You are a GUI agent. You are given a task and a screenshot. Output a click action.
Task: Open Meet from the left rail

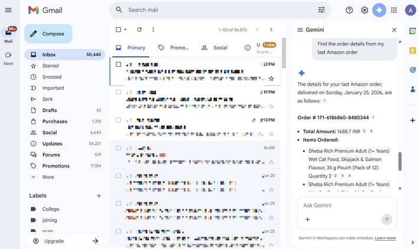tap(8, 58)
